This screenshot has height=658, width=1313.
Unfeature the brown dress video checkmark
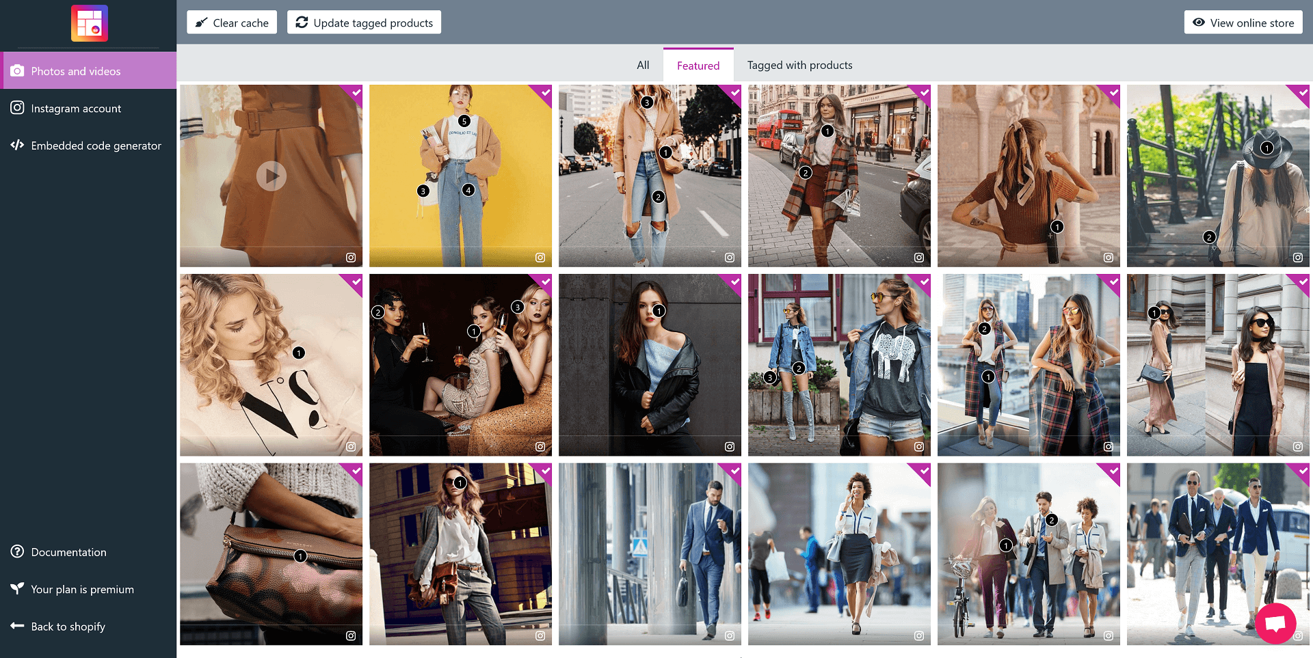click(x=356, y=92)
